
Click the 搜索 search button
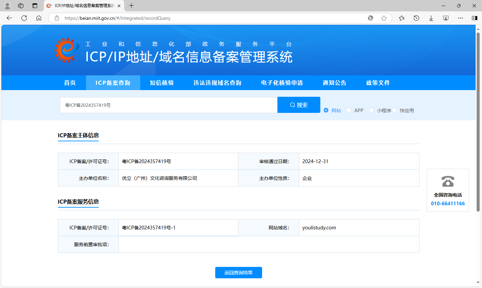click(x=299, y=105)
